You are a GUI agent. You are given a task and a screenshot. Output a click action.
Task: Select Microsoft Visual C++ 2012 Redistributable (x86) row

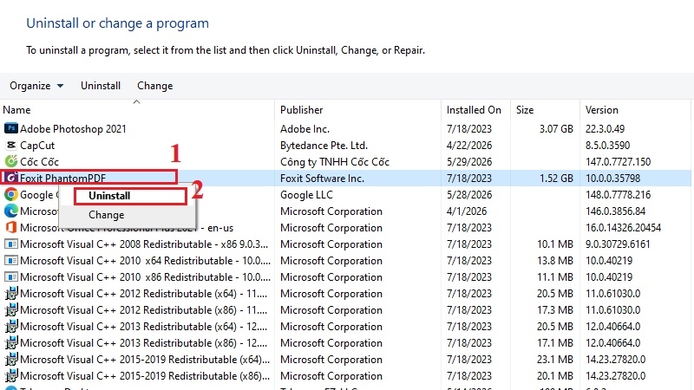[345, 310]
